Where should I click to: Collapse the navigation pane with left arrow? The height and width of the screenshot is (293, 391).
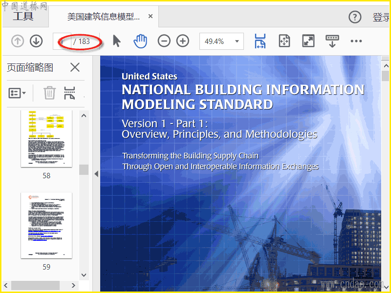point(96,174)
